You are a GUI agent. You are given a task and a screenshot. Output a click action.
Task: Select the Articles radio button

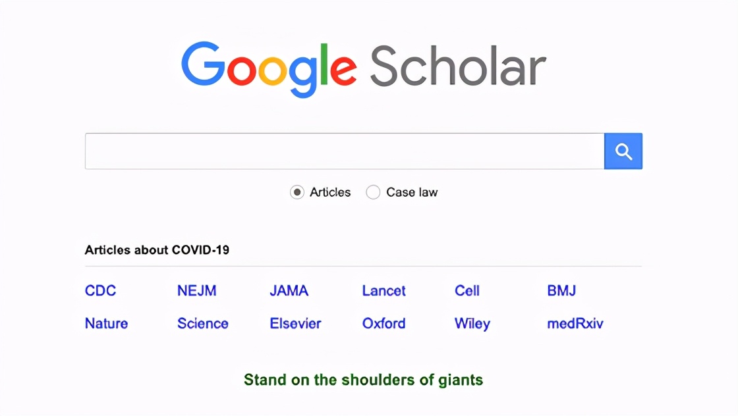pyautogui.click(x=297, y=192)
